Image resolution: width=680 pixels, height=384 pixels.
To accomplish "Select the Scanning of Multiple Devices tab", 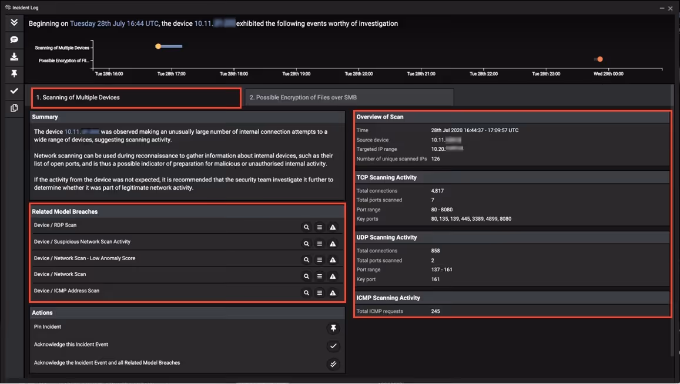I will point(136,97).
